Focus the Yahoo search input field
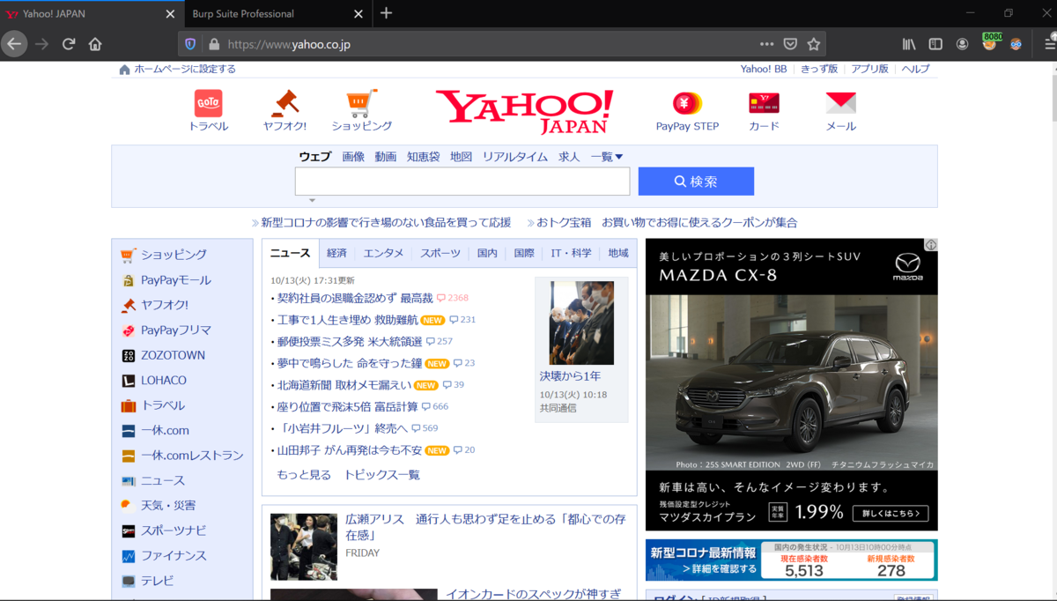The height and width of the screenshot is (601, 1057). (x=462, y=182)
